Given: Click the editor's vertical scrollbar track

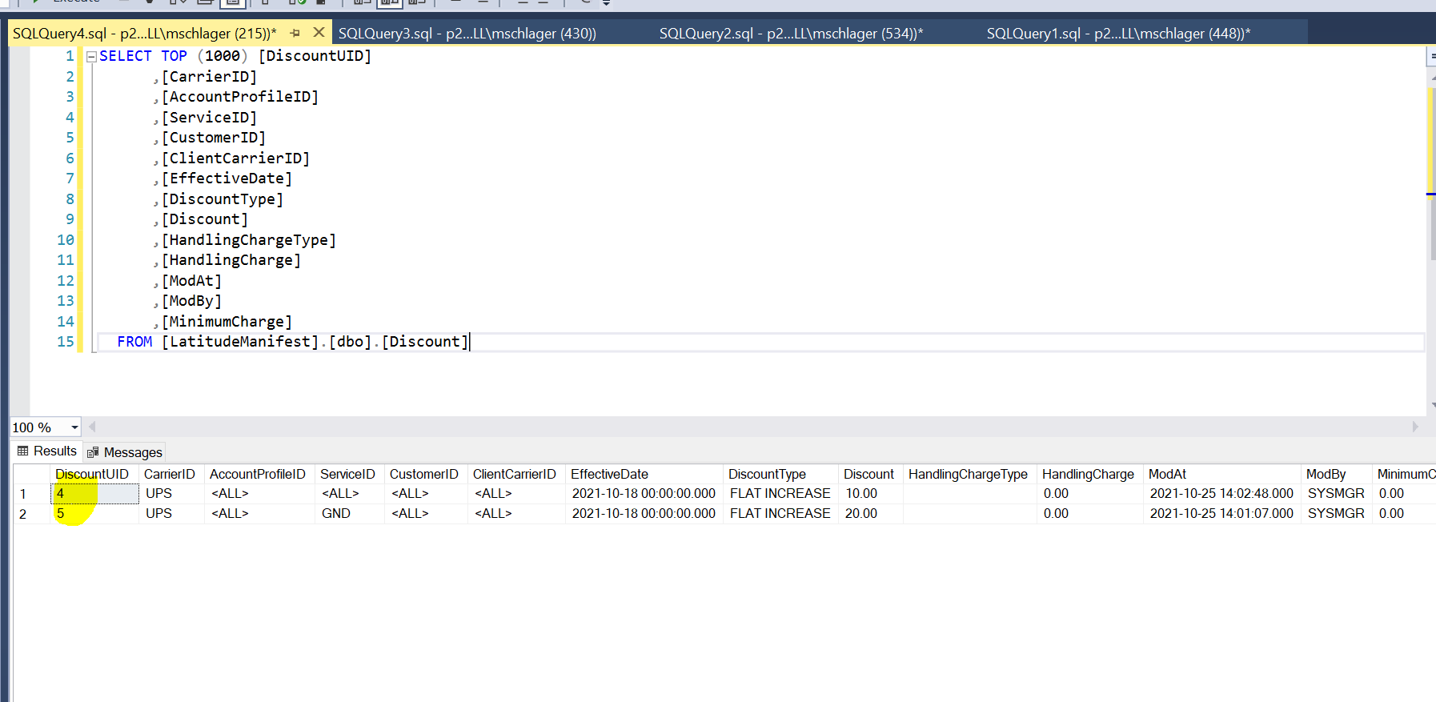Looking at the screenshot, I should click(x=1430, y=320).
